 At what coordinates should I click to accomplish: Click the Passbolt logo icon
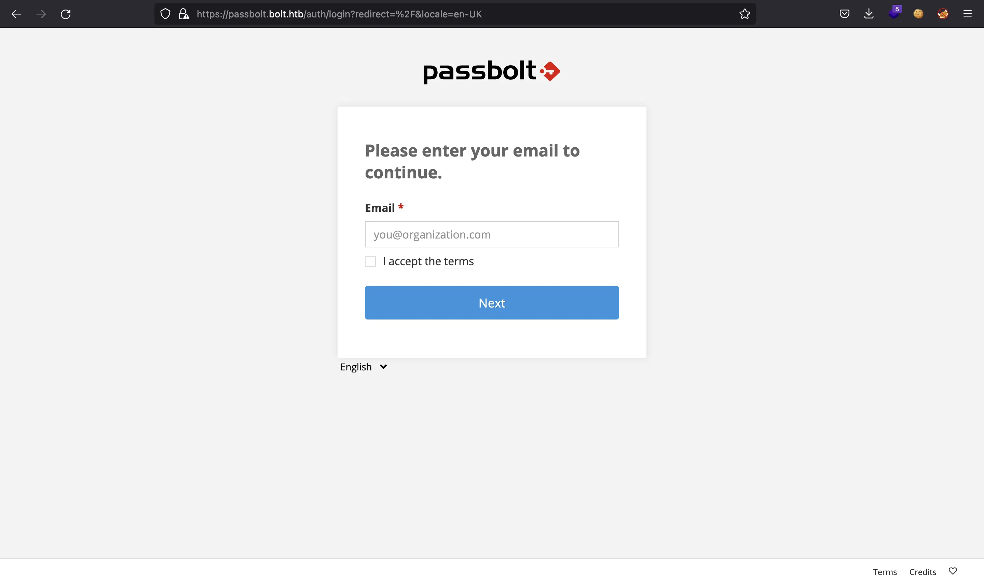(x=550, y=70)
